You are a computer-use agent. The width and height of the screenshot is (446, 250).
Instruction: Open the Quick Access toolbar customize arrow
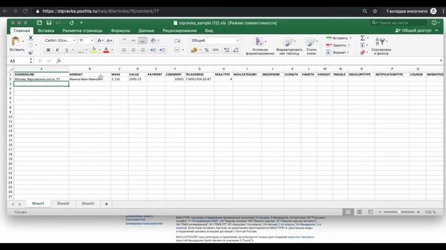[81, 23]
